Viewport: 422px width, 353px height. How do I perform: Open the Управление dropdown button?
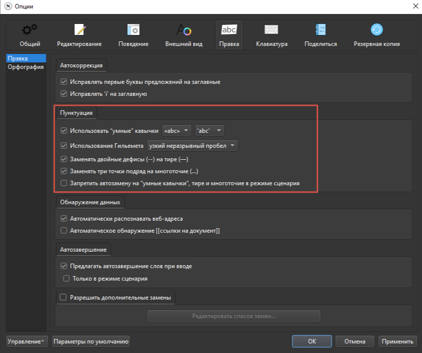[x=26, y=342]
